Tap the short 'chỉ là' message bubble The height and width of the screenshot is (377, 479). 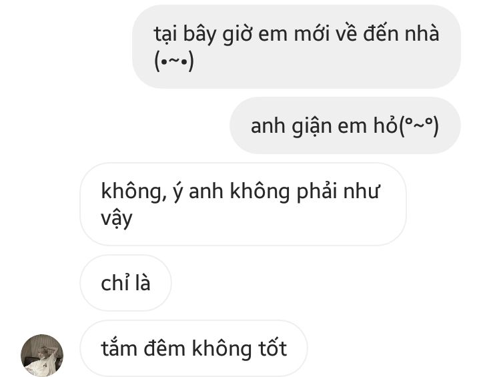click(x=125, y=283)
